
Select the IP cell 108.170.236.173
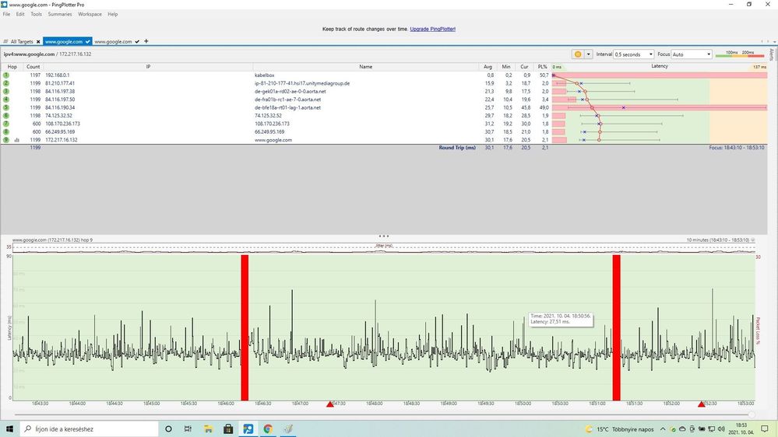(x=62, y=124)
